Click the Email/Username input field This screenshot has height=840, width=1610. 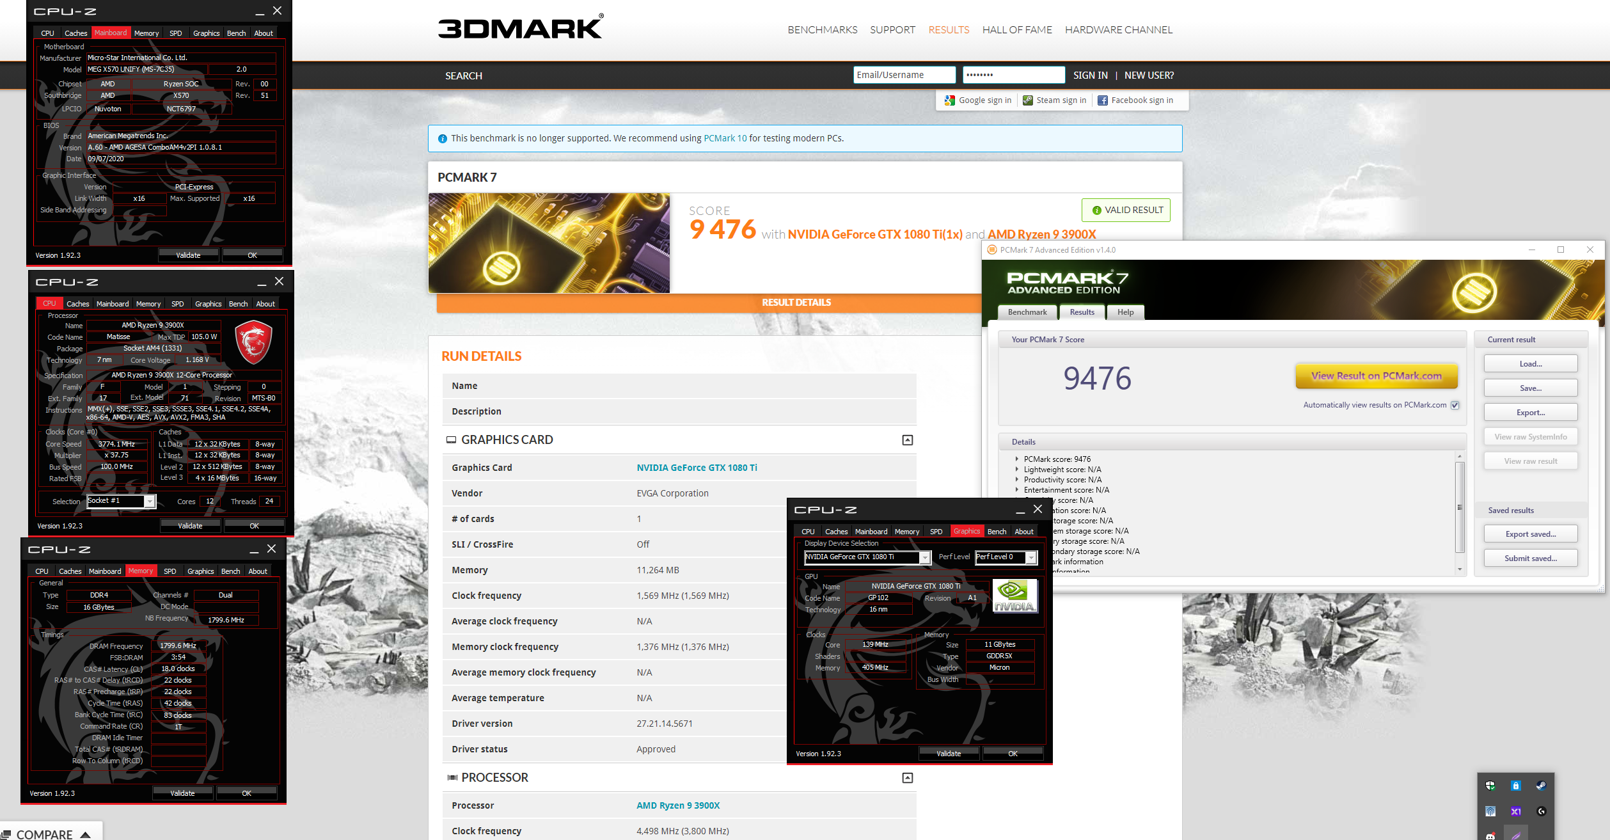tap(904, 75)
